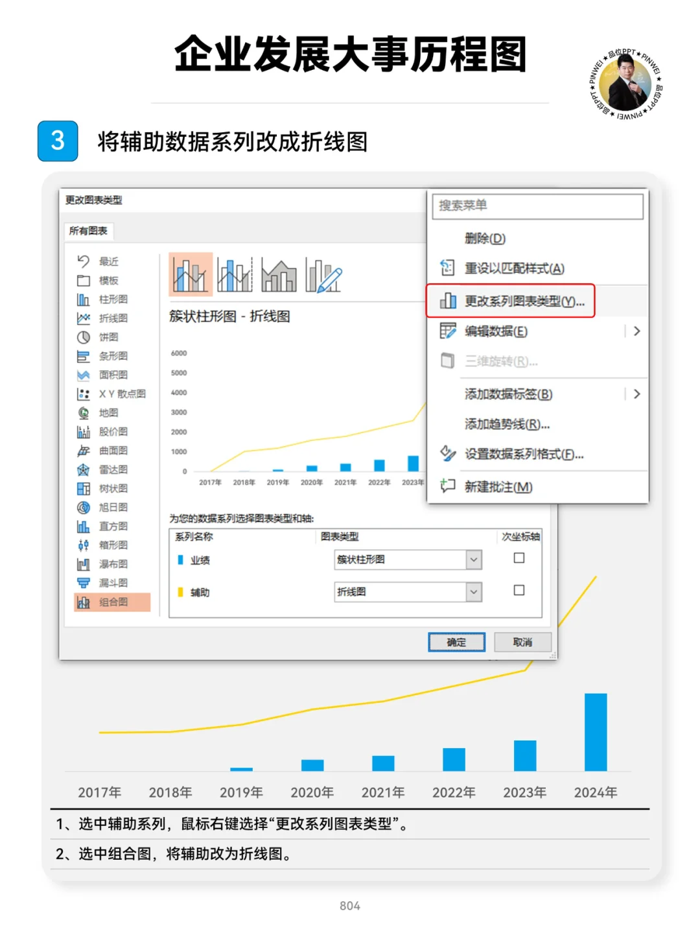Screen dimensions: 700x933
Task: Enable 次坐标轴 for the 业绩 series
Action: tap(519, 558)
